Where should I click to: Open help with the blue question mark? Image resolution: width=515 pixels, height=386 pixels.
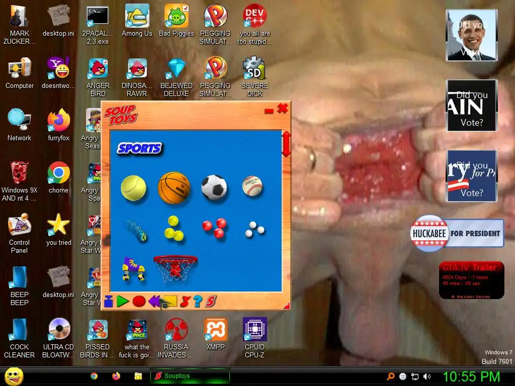(198, 302)
